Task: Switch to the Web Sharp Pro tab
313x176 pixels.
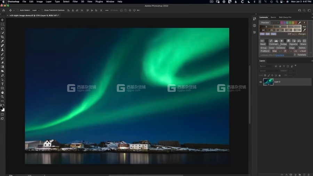Action: coord(285,17)
